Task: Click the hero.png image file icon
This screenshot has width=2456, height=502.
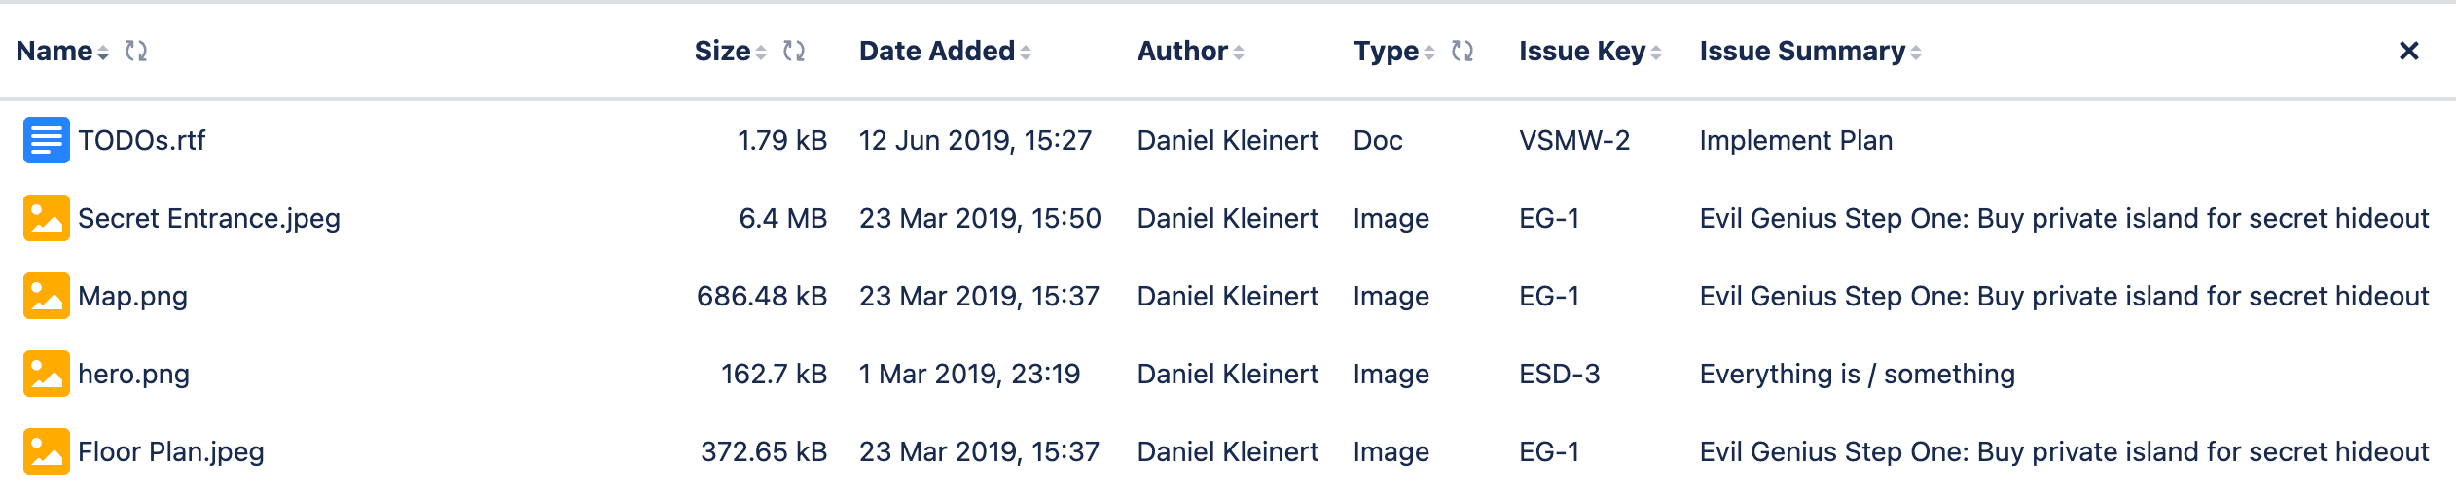Action: [46, 374]
